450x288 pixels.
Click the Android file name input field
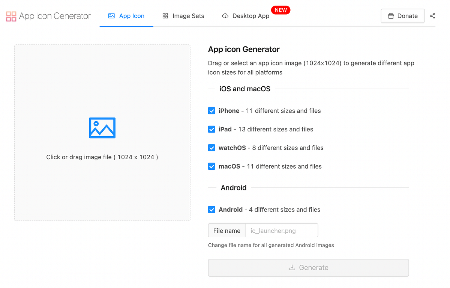281,230
